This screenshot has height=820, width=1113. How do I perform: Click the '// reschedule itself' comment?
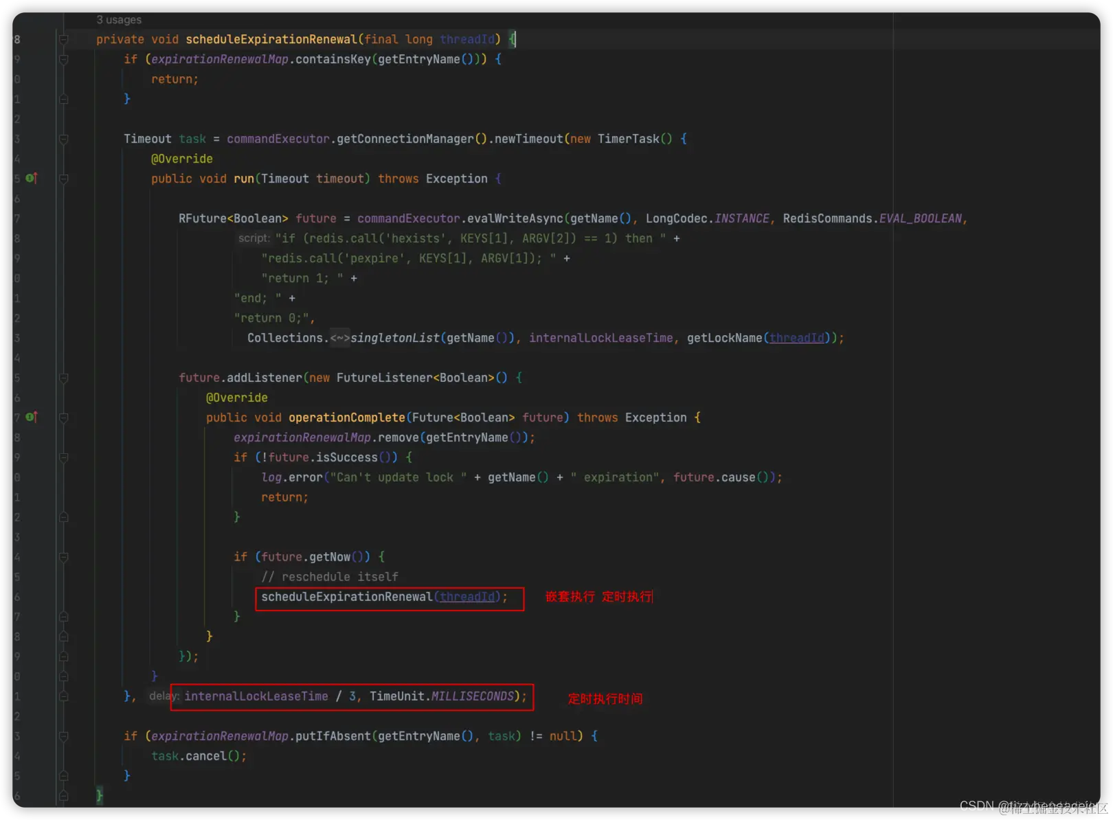pos(330,577)
